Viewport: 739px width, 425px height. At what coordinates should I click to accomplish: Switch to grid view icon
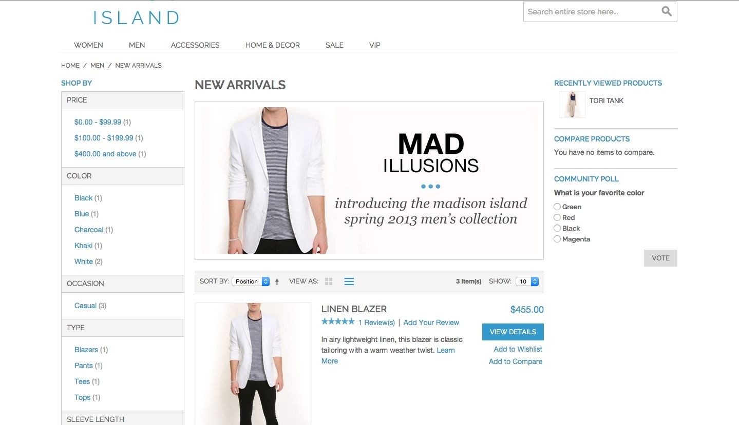[x=329, y=281]
